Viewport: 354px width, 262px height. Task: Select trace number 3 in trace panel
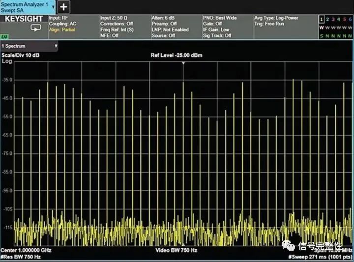pos(333,18)
